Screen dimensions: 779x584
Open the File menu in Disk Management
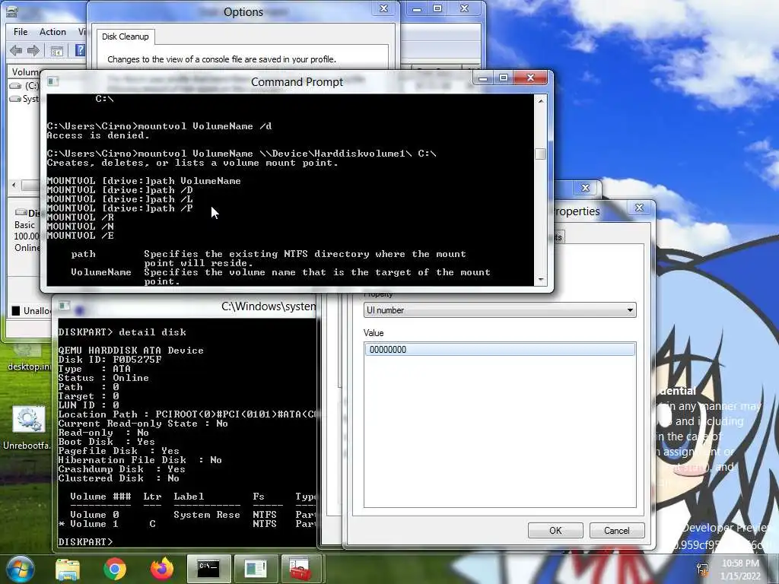coord(21,32)
